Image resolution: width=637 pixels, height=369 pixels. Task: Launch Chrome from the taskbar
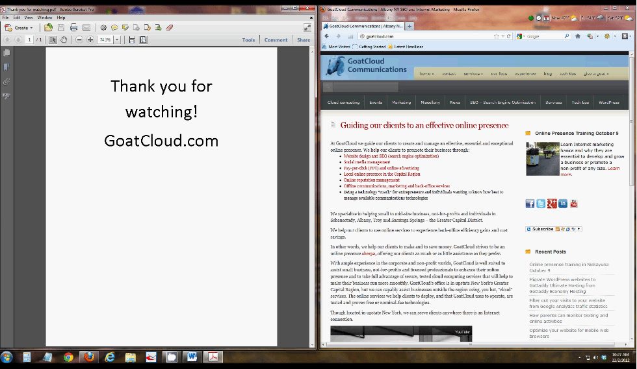pos(68,357)
